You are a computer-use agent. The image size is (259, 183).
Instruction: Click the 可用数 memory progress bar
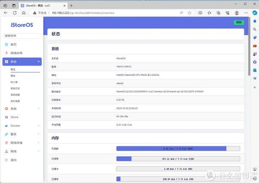tap(178, 148)
